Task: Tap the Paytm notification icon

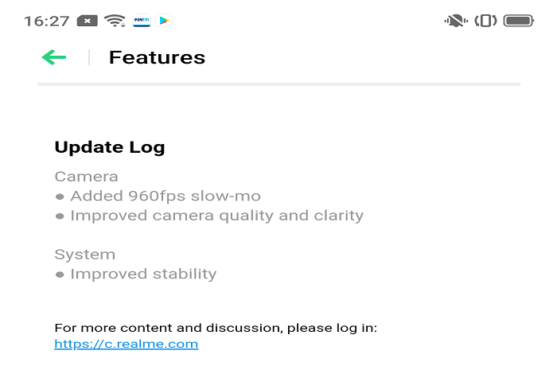Action: 142,21
